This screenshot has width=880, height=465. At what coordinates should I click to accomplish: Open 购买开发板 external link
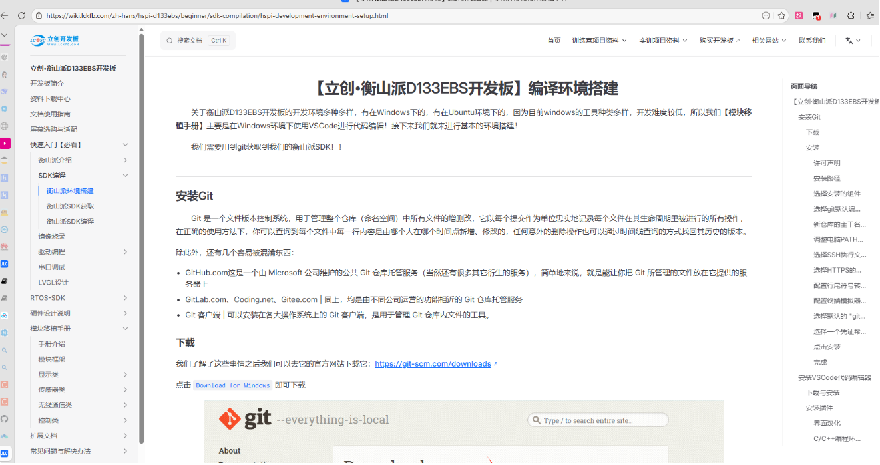[720, 41]
